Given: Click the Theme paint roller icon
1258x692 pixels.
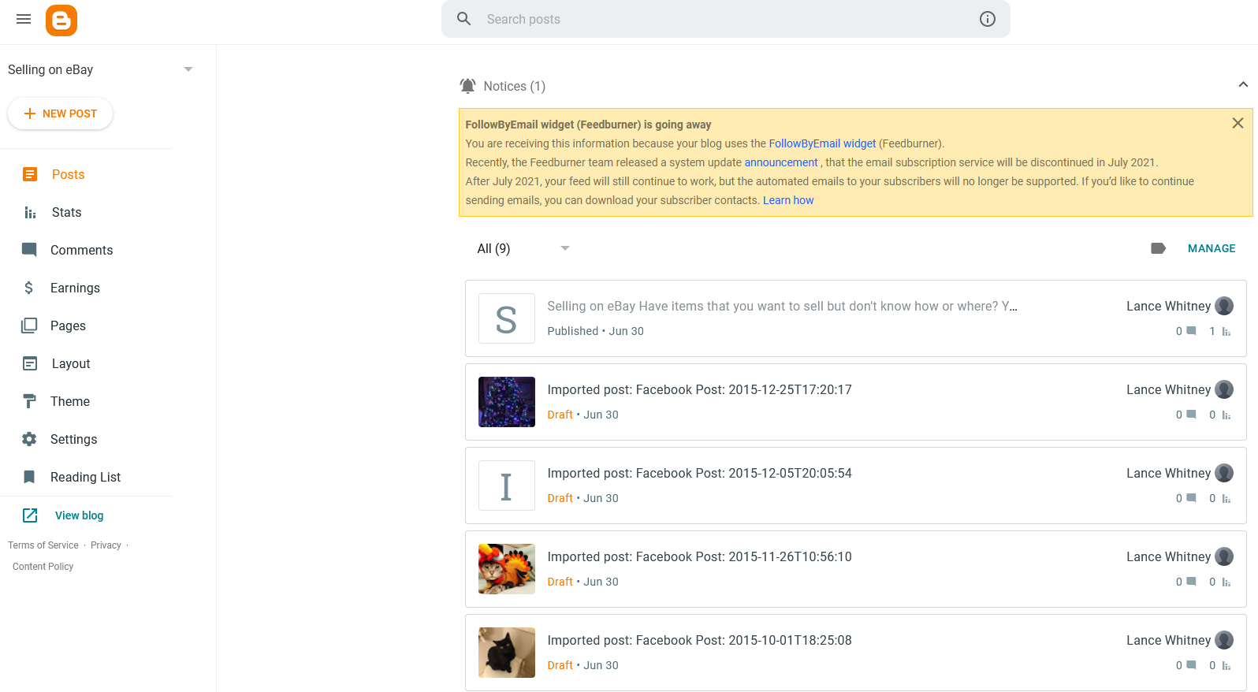Looking at the screenshot, I should click(x=29, y=401).
